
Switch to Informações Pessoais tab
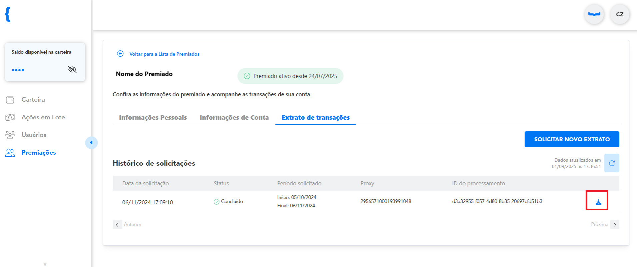pyautogui.click(x=153, y=117)
